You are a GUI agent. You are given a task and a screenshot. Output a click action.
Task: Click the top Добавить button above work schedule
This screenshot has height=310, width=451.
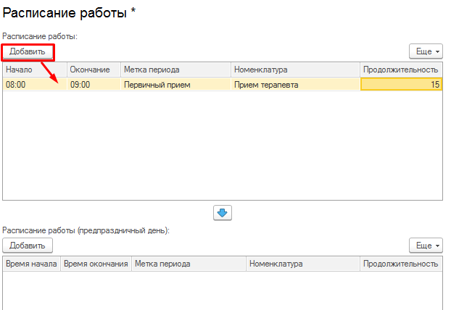[28, 51]
